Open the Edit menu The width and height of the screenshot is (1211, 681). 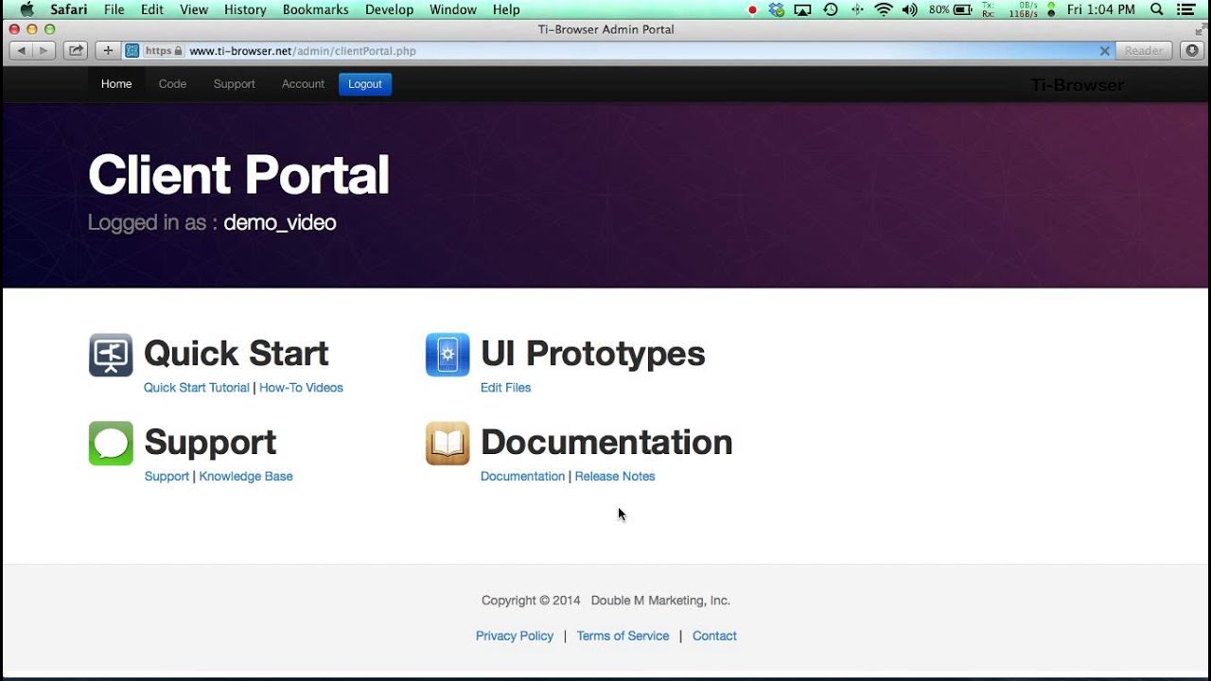click(151, 9)
